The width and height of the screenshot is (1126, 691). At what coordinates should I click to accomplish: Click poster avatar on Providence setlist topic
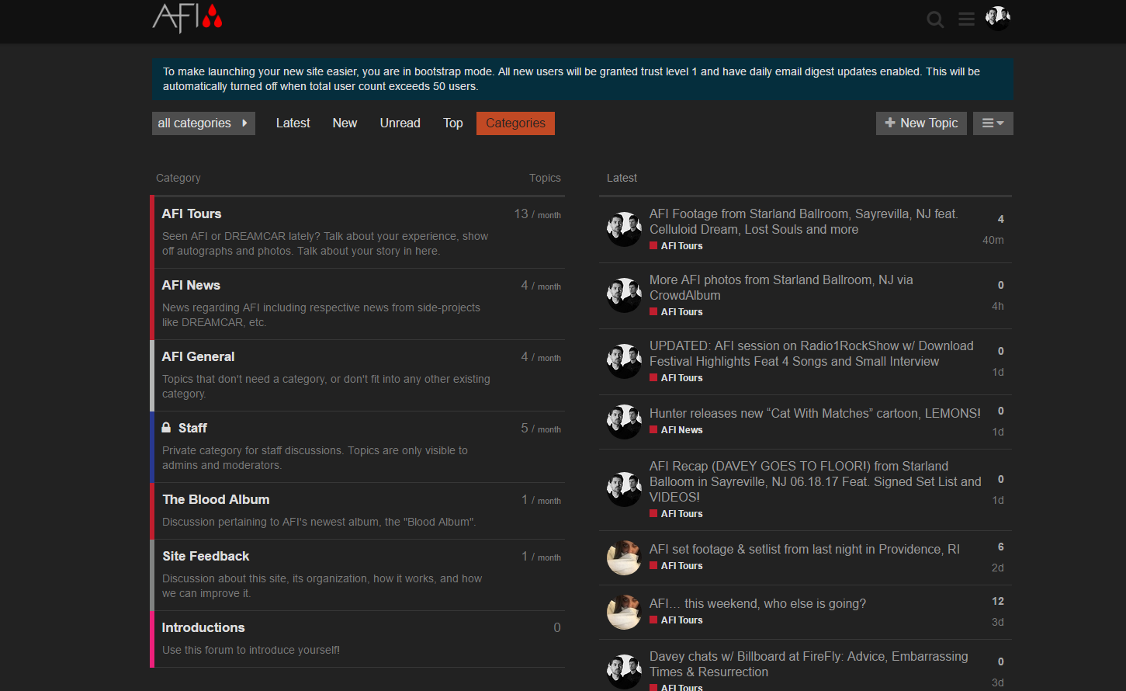pos(624,557)
